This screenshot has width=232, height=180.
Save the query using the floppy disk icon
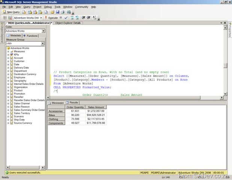pyautogui.click(x=58, y=12)
